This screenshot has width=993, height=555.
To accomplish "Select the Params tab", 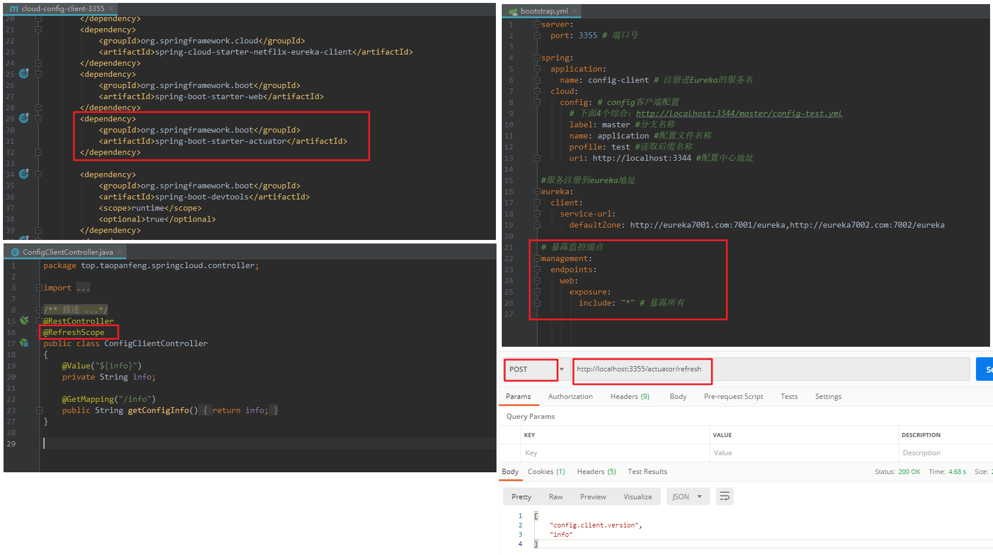I will click(x=518, y=397).
